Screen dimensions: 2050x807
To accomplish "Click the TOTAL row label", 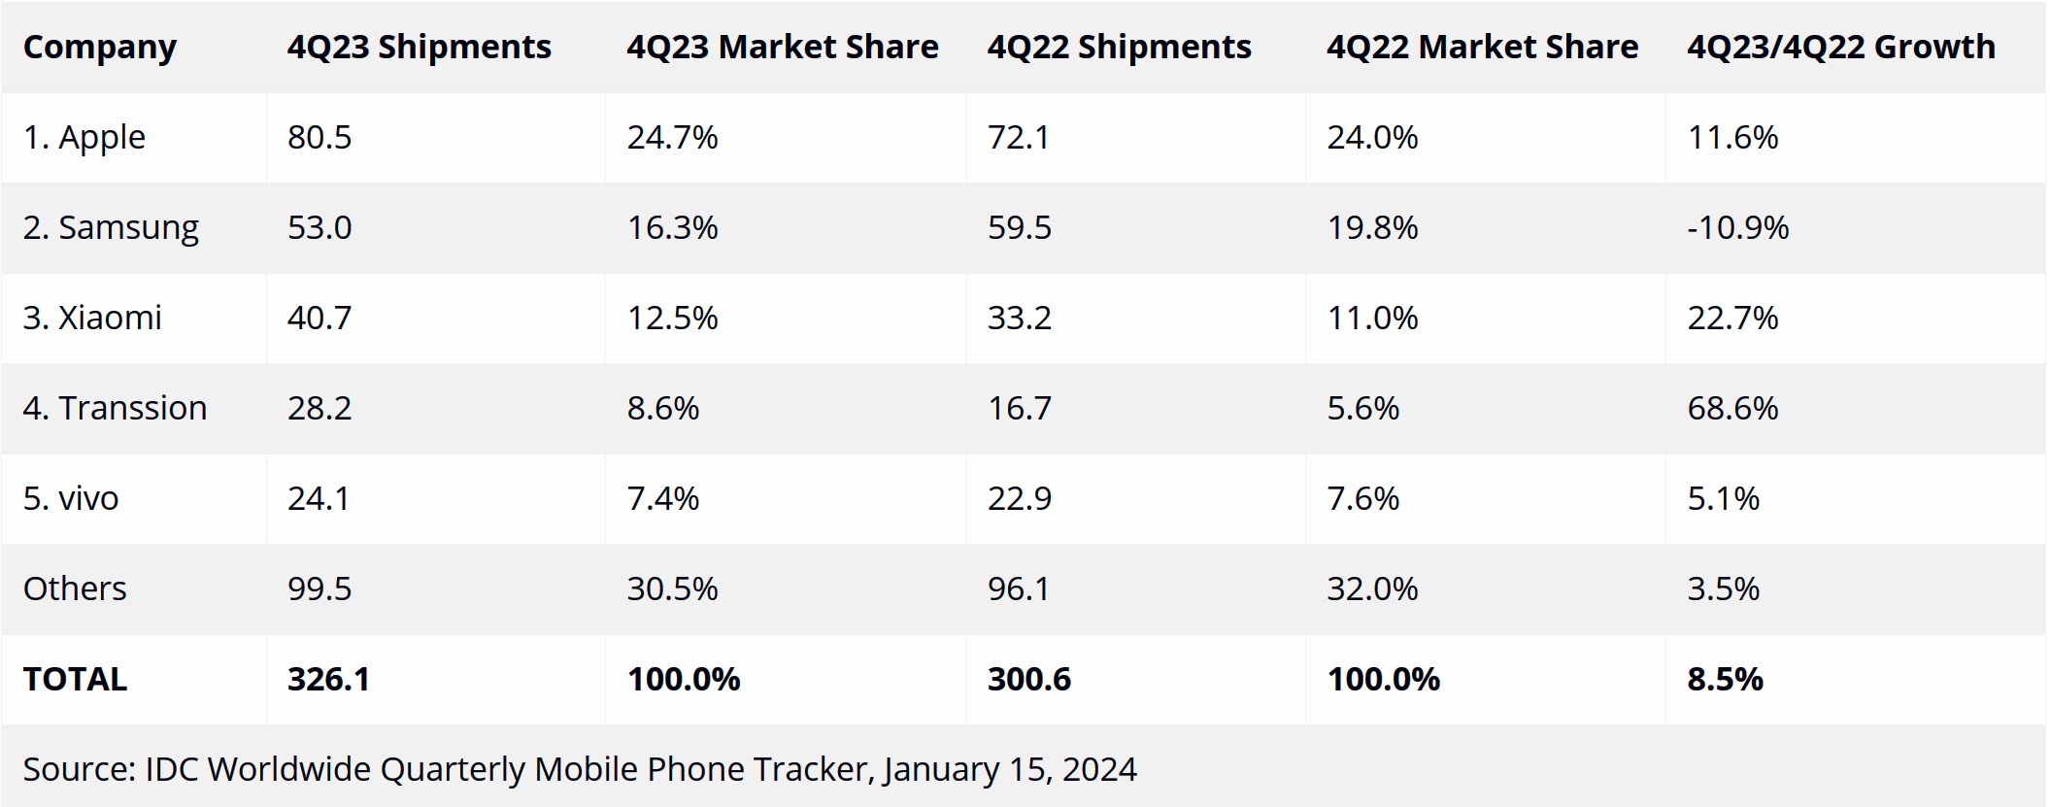I will coord(75,679).
